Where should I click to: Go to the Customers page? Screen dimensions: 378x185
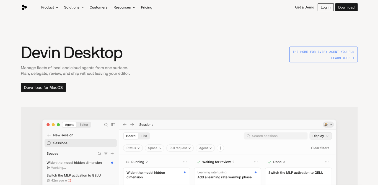(x=99, y=7)
